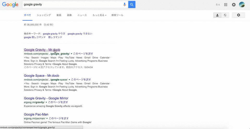Open the account profile avatar
The image size is (250, 129).
[242, 5]
